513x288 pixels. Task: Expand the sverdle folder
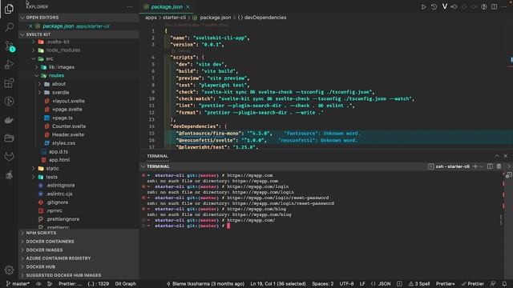point(79,93)
